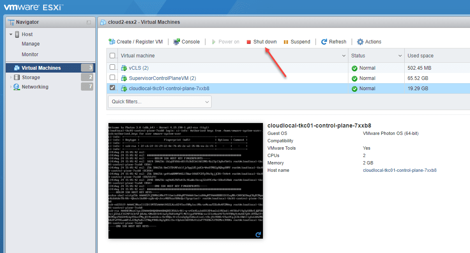The height and width of the screenshot is (253, 470).
Task: Click the cloudlocal-tkc01-control-plane-7xxb8 details heading
Action: click(x=319, y=125)
